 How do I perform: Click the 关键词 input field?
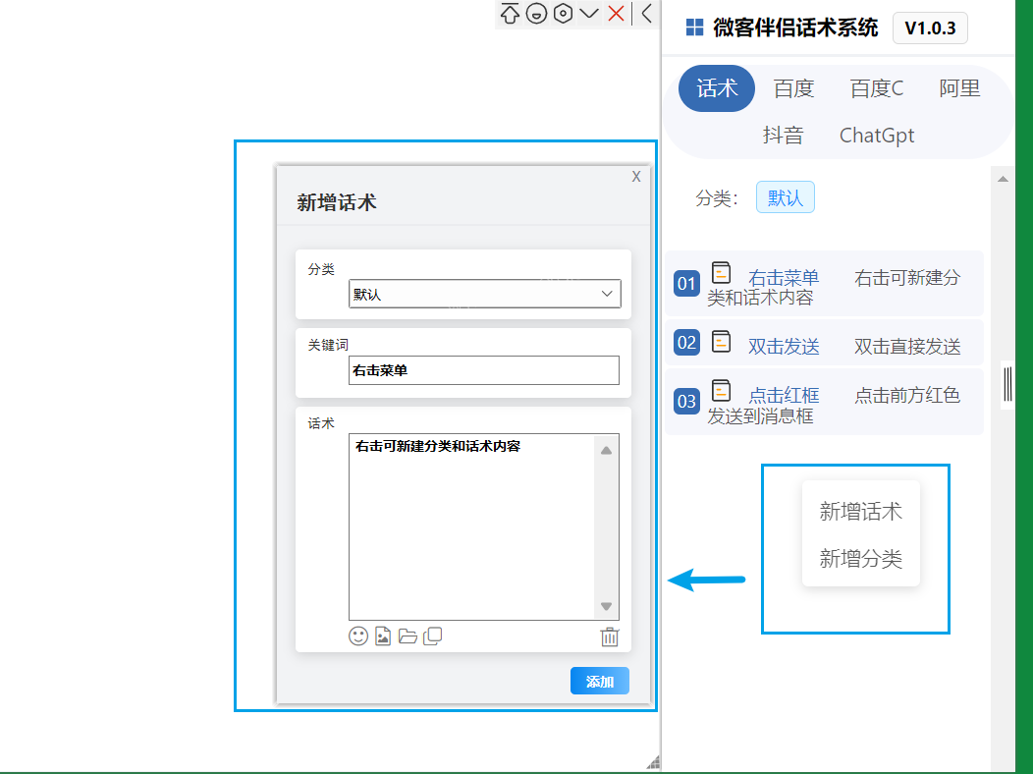(x=483, y=370)
